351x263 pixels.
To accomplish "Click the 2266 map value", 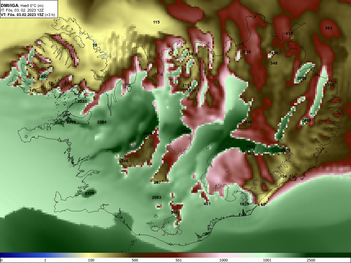I will coord(71,122).
